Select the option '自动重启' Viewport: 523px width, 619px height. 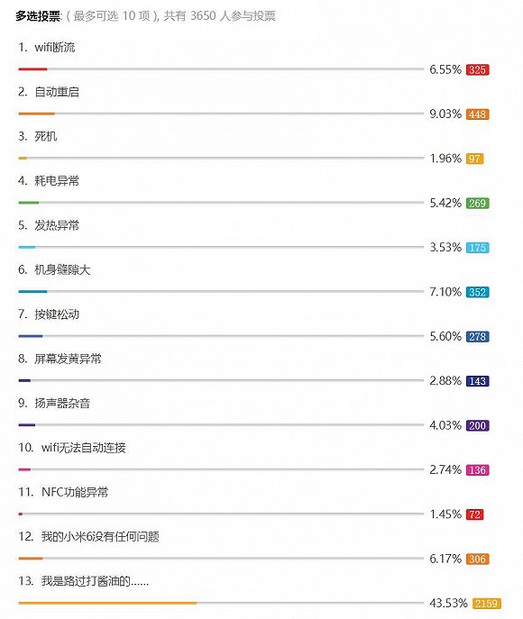coord(57,92)
